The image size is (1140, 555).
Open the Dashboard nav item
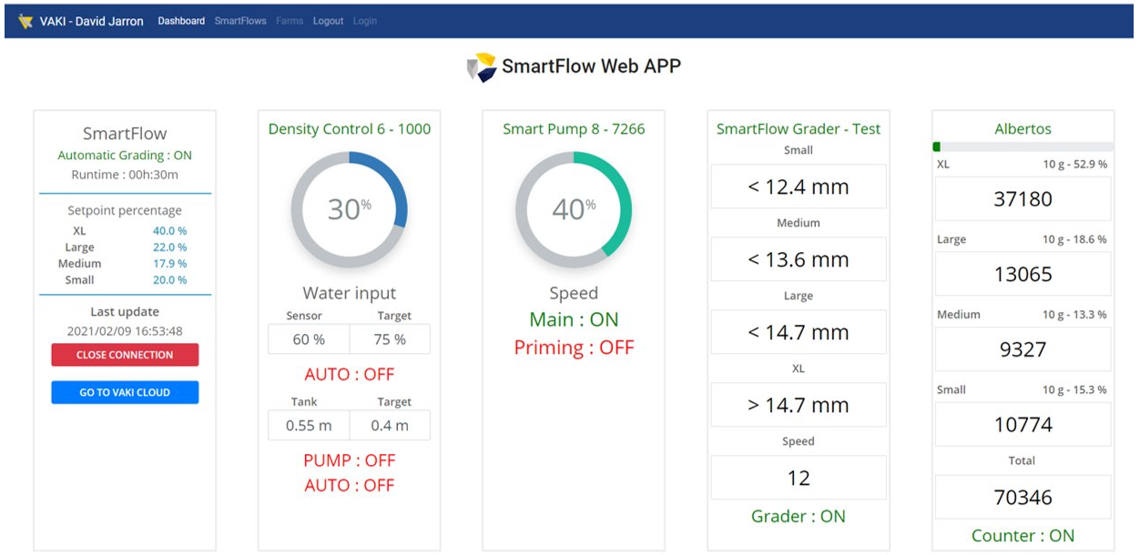[x=181, y=21]
